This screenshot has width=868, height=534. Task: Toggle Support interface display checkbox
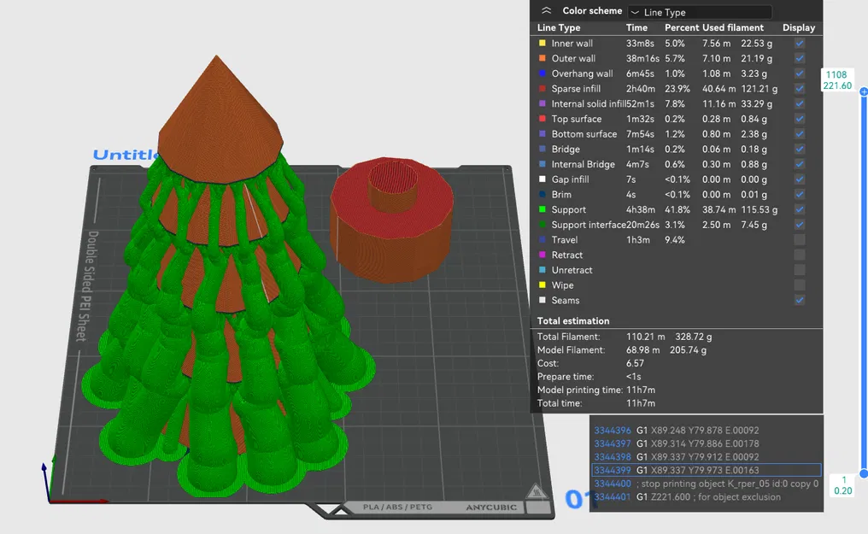pyautogui.click(x=800, y=225)
